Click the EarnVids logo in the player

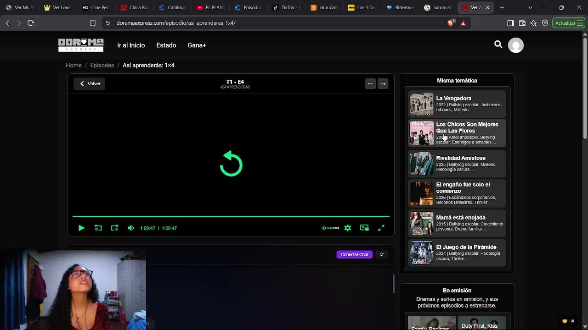coord(330,228)
